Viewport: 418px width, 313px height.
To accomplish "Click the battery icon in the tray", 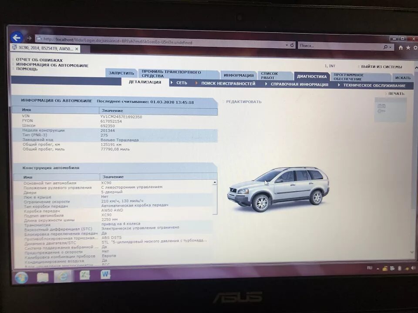I will (x=399, y=268).
